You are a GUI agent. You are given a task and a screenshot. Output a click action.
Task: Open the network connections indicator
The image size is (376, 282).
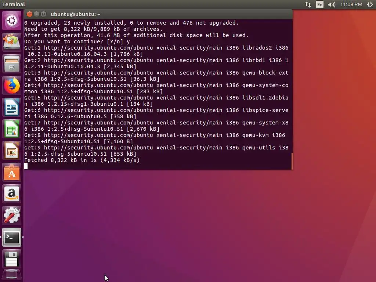[308, 4]
